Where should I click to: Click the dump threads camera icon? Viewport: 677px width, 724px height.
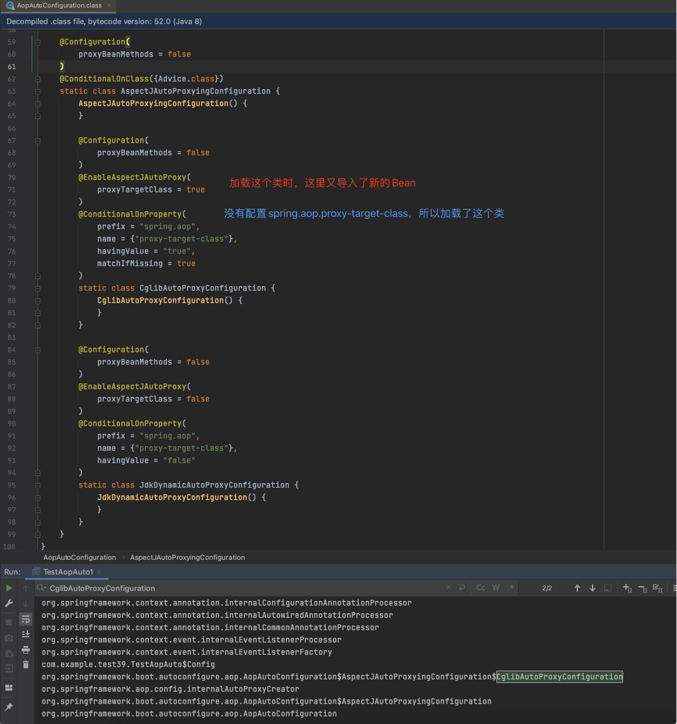(x=9, y=638)
